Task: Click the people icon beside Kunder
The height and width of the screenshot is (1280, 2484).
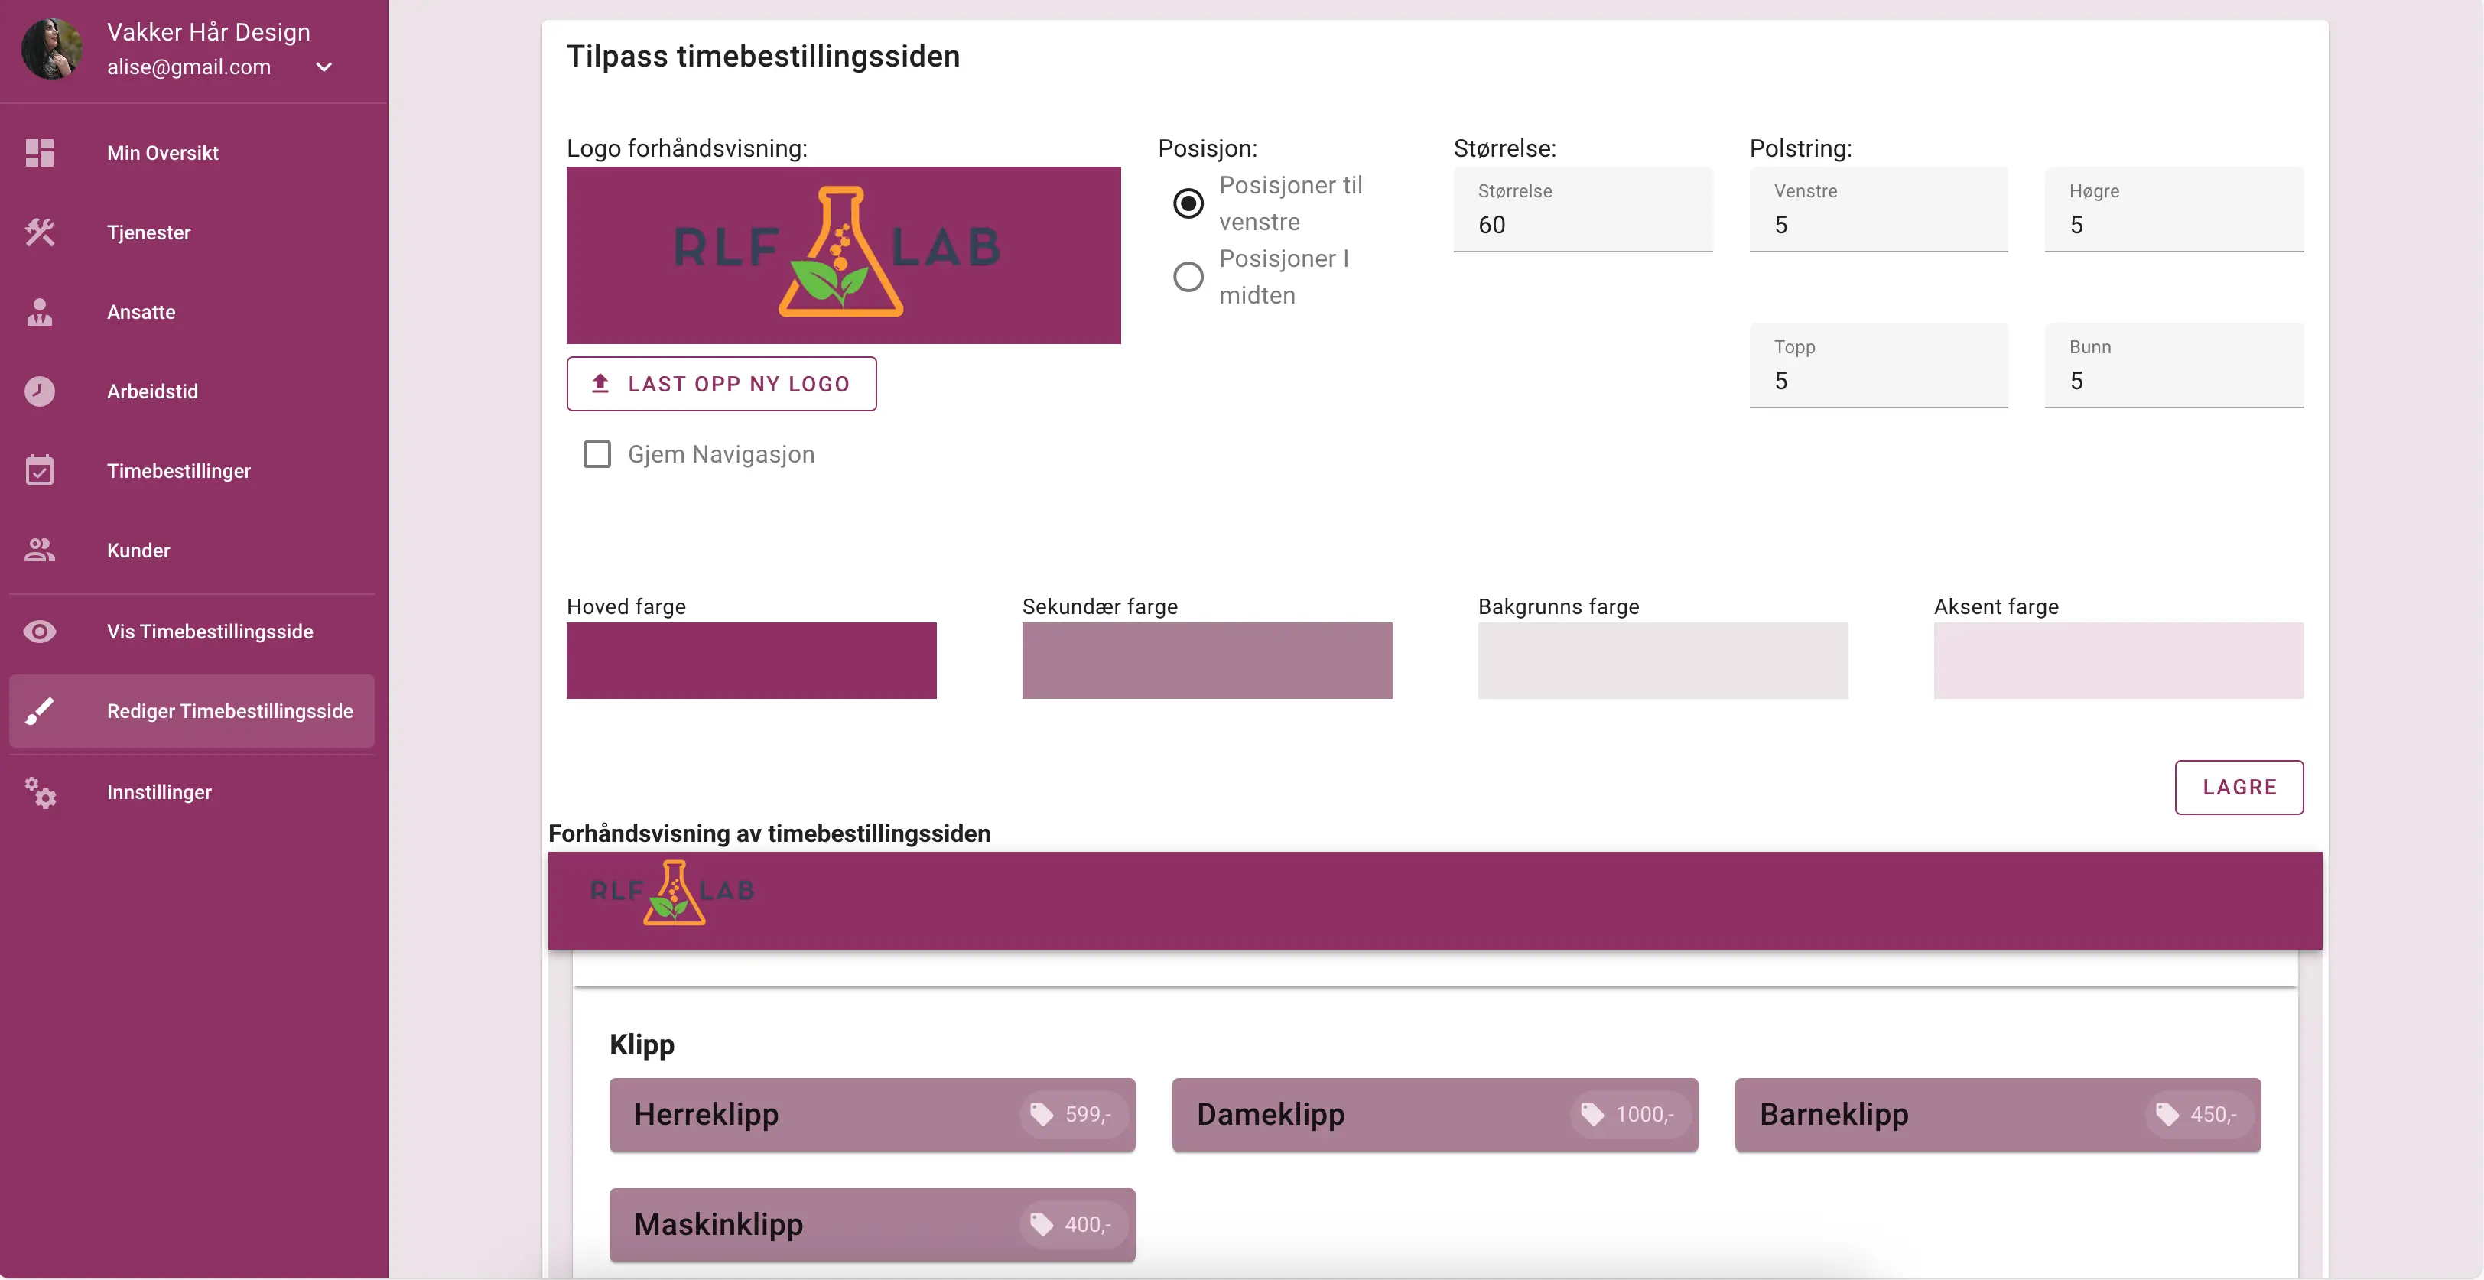Action: click(x=40, y=551)
